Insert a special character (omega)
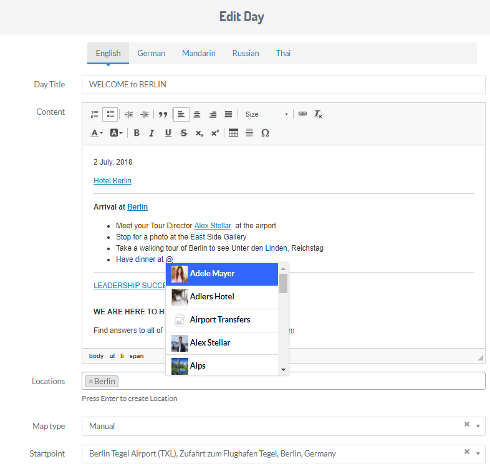 pos(265,133)
